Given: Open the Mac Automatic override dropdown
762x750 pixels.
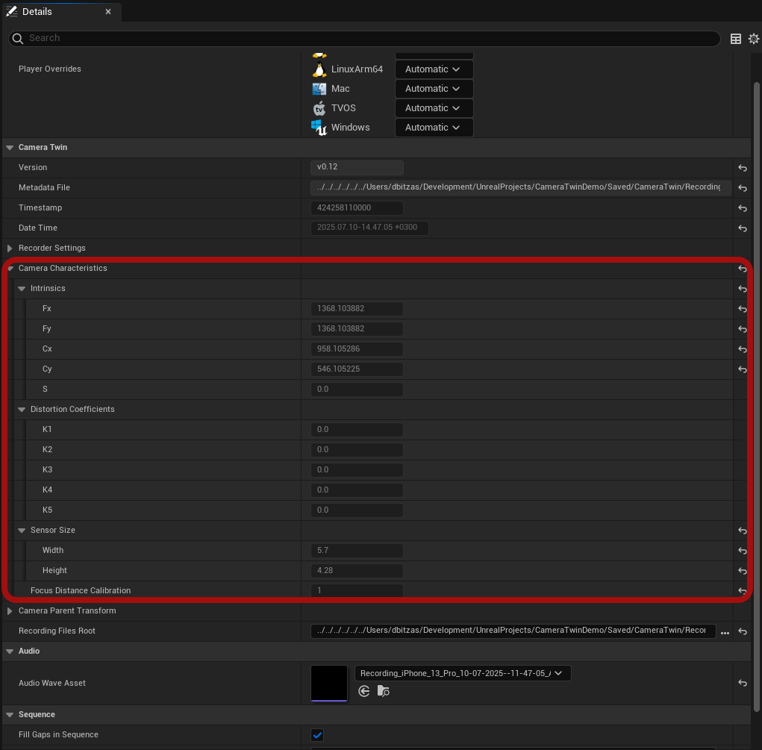Looking at the screenshot, I should 434,89.
